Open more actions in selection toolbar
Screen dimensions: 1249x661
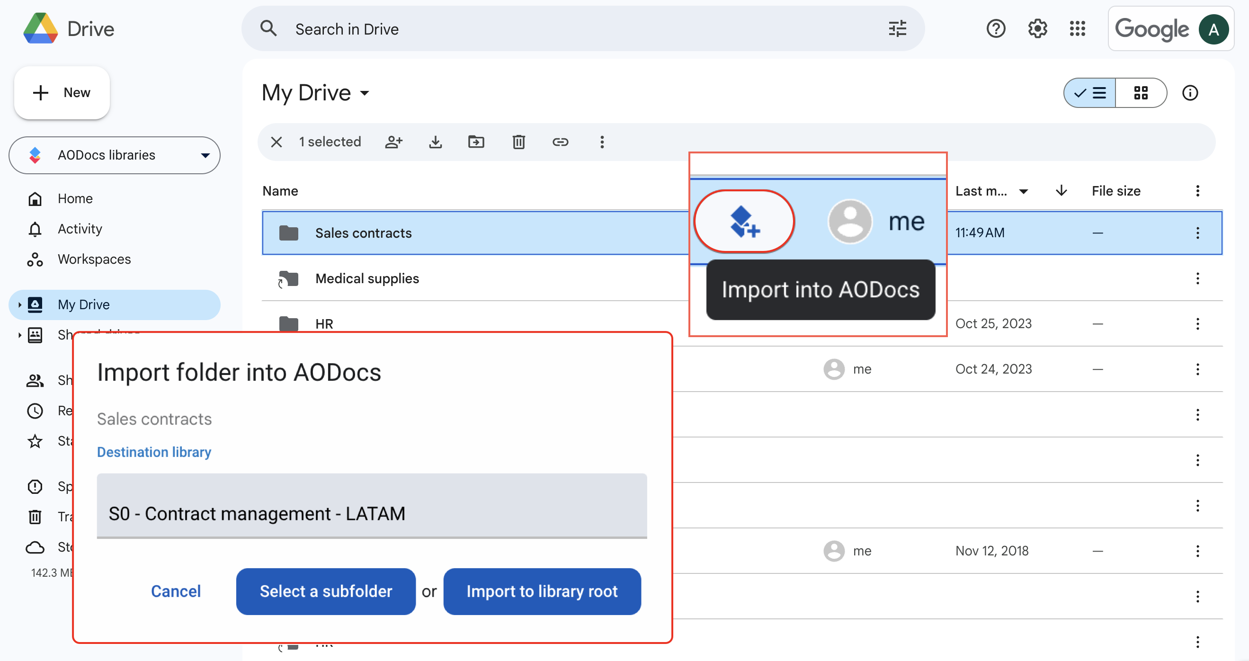[602, 142]
